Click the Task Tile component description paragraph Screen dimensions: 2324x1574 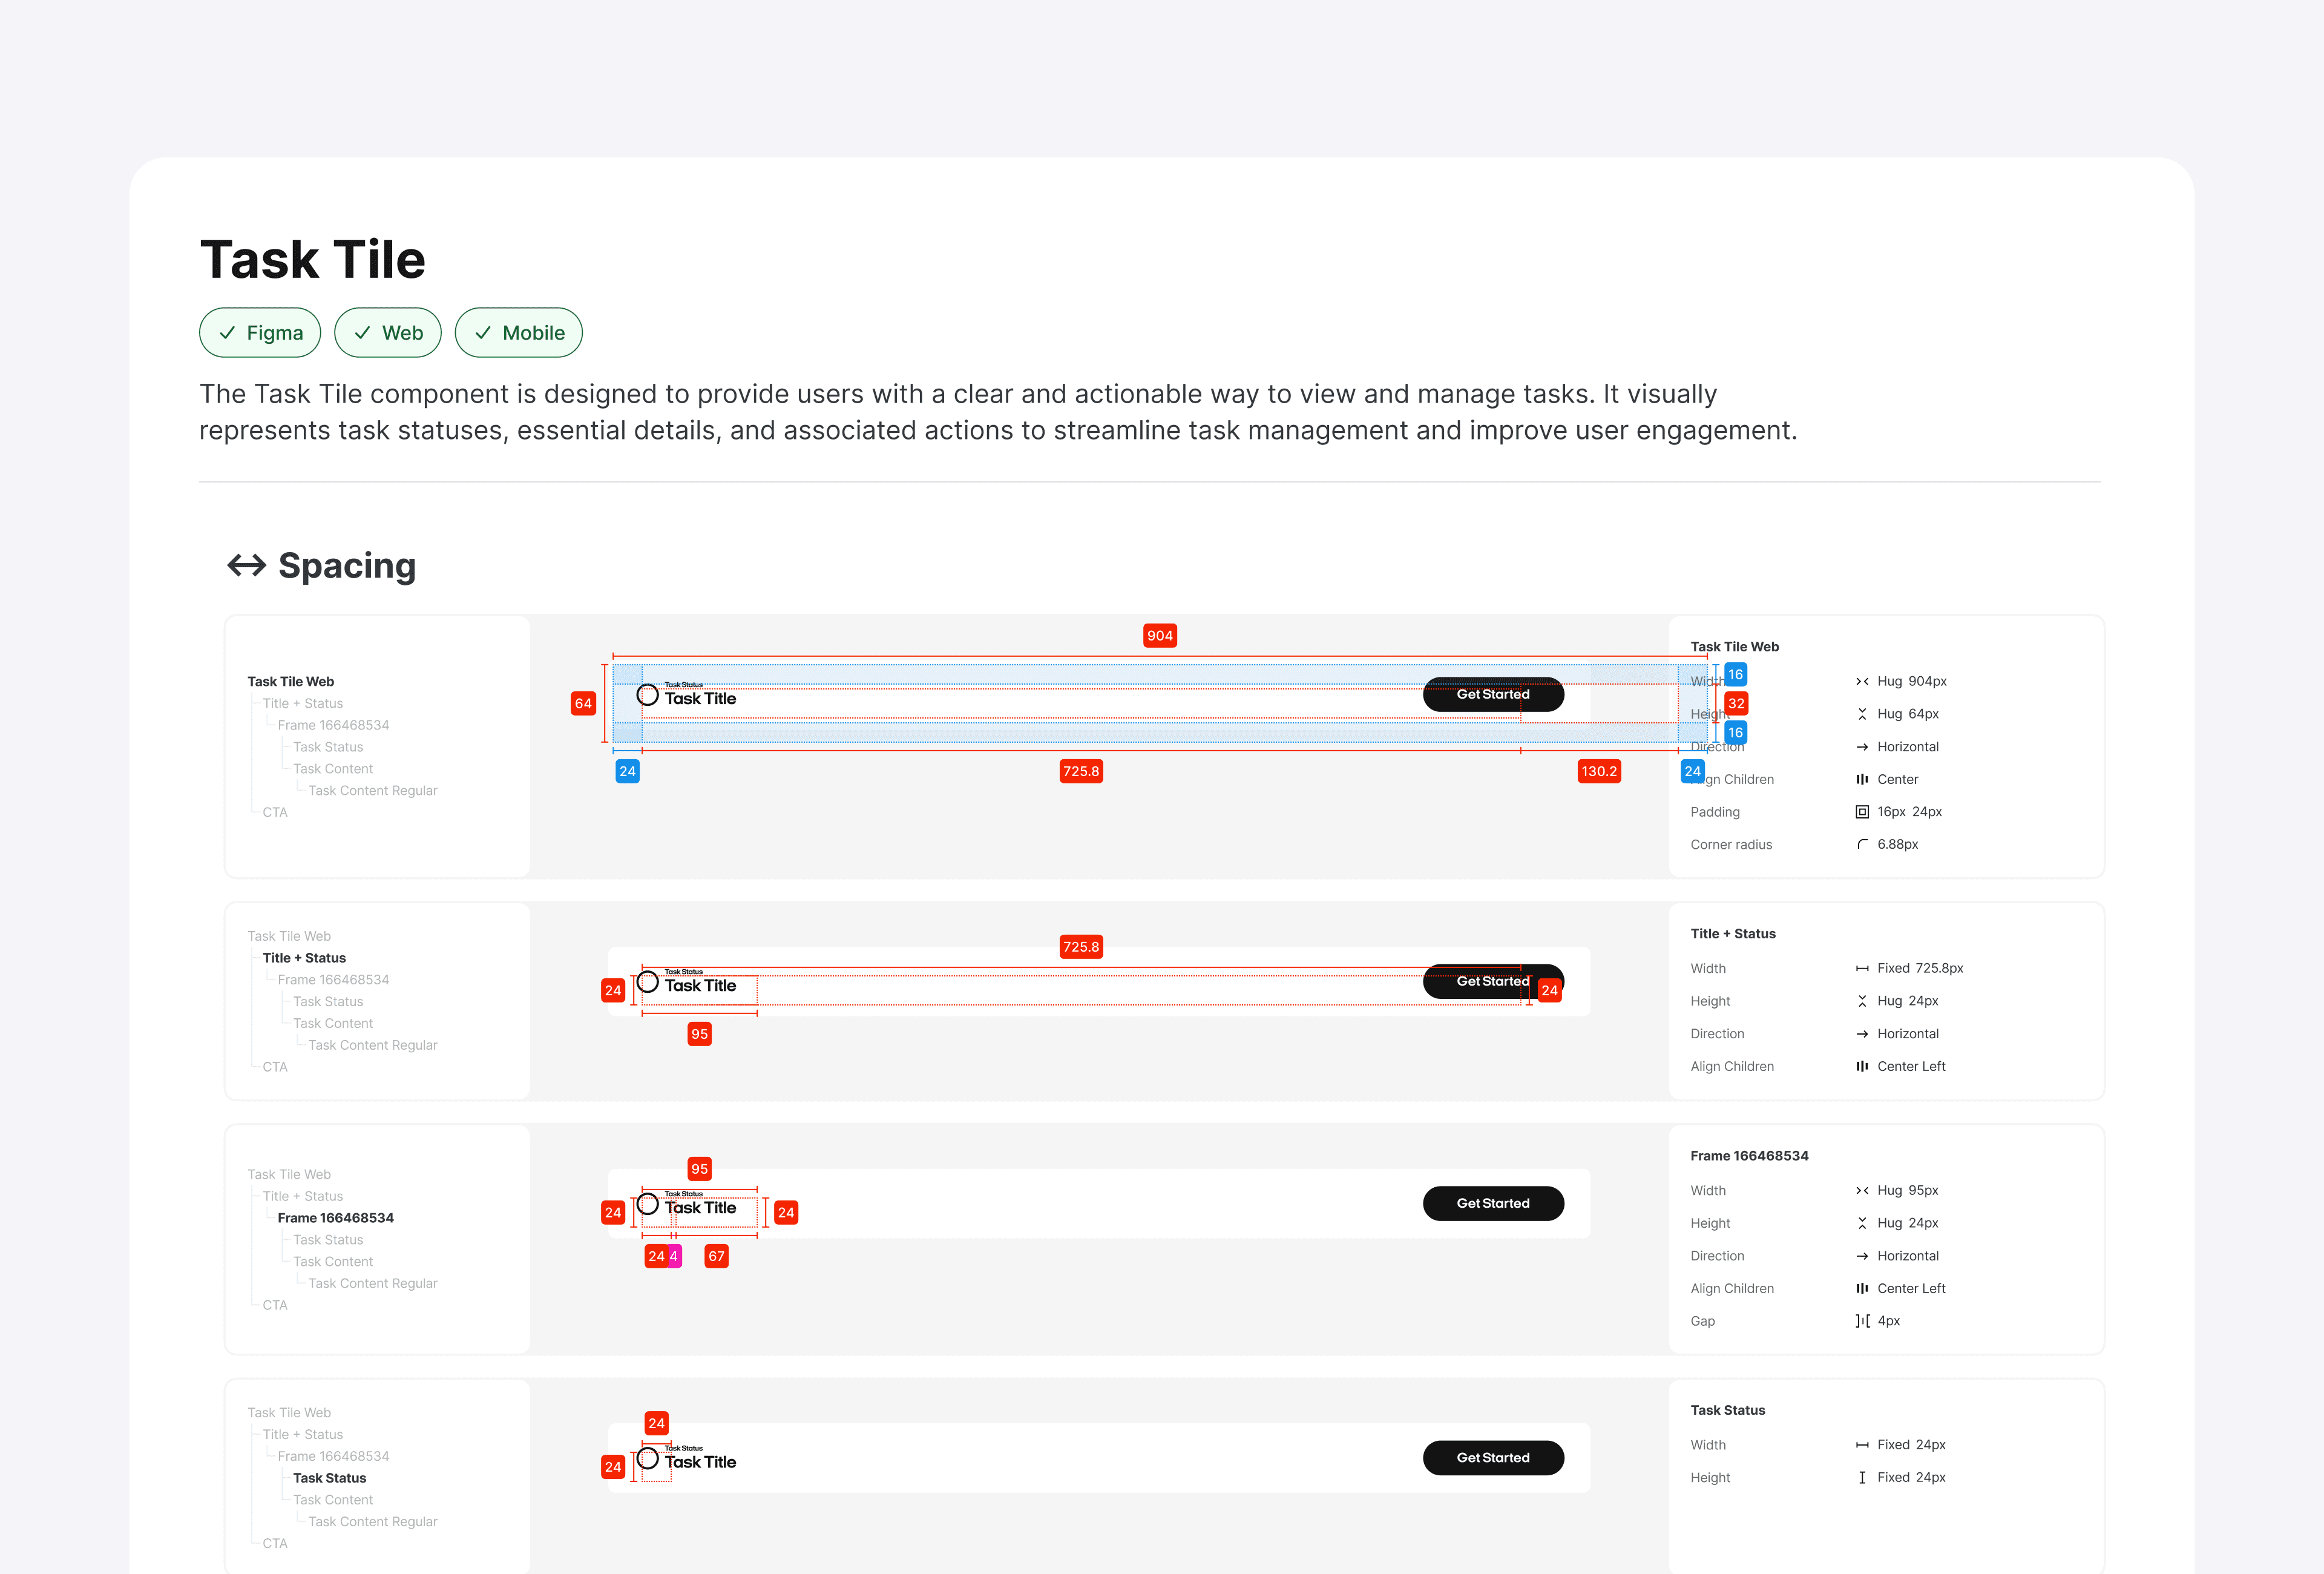998,412
